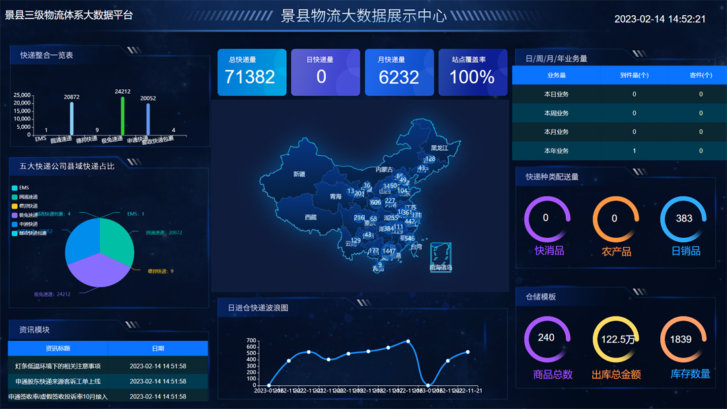Click the 出库总金额 122.5万 ring
The height and width of the screenshot is (409, 727).
(615, 340)
